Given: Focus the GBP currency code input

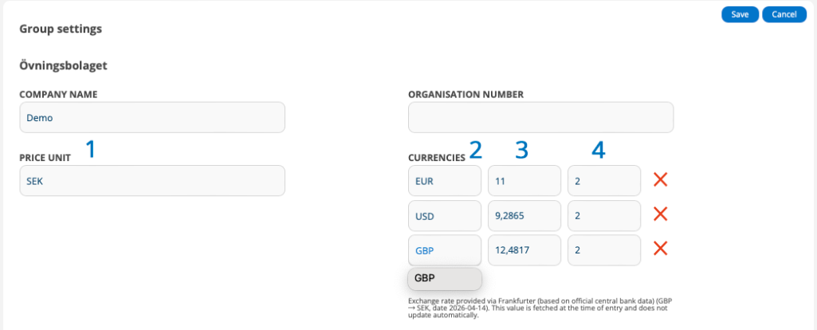Looking at the screenshot, I should click(445, 250).
